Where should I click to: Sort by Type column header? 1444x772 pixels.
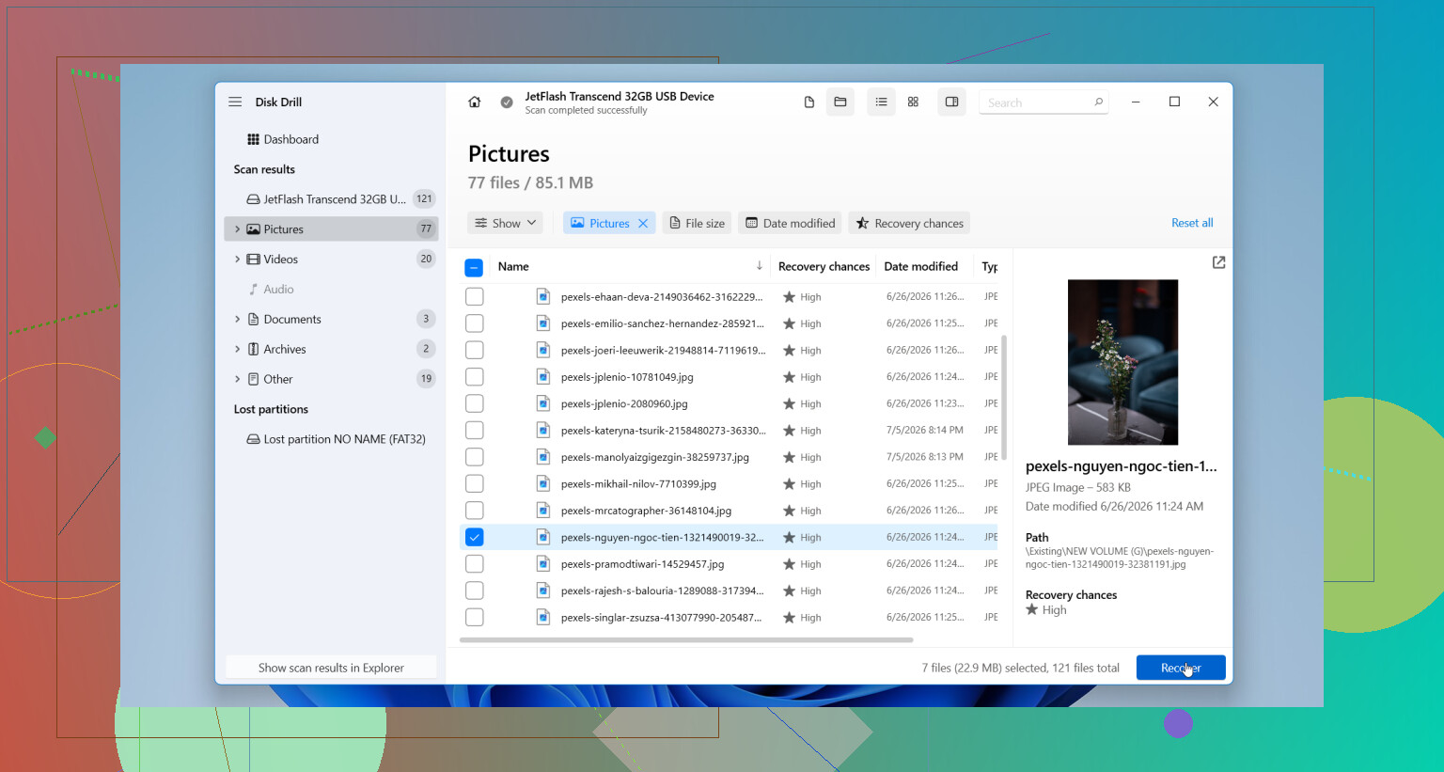point(990,266)
